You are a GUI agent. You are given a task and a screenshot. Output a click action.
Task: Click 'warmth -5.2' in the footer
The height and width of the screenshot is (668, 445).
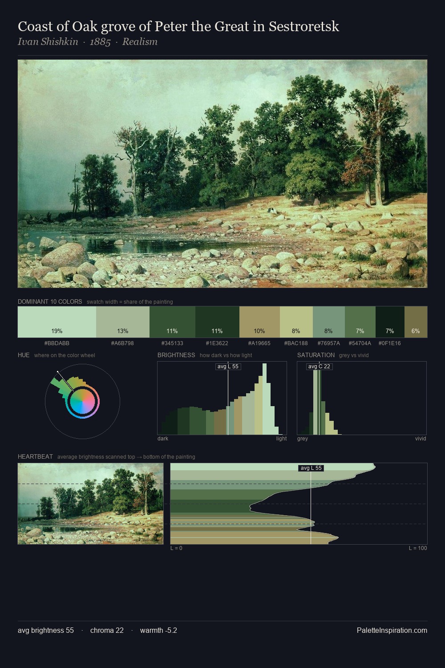(158, 631)
